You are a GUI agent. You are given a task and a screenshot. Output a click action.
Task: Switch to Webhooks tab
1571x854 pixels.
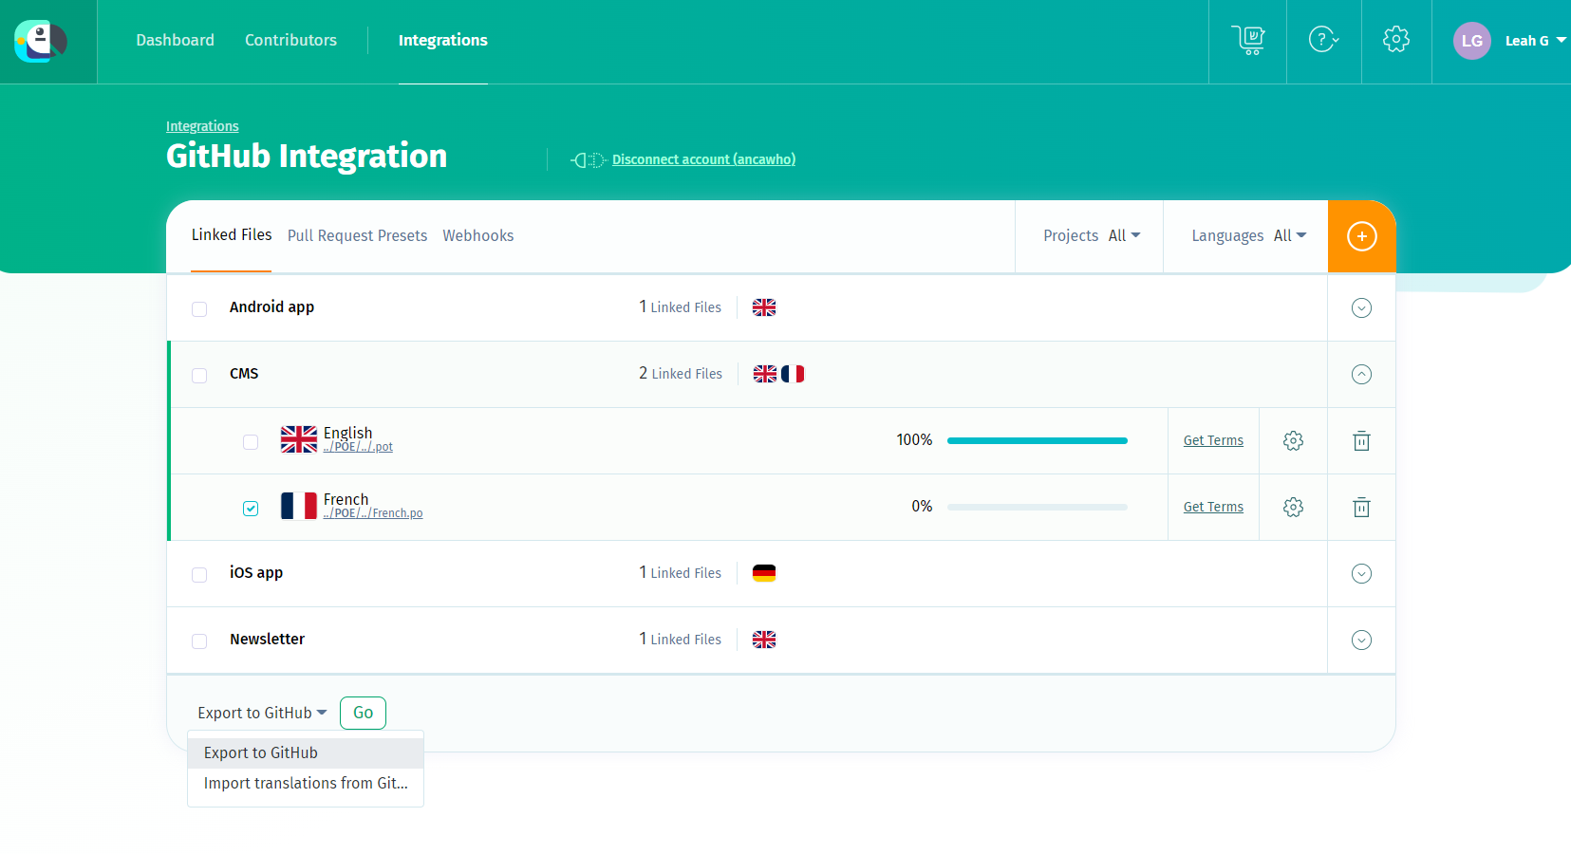tap(478, 235)
